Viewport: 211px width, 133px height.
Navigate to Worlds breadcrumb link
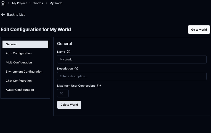(x=38, y=3)
